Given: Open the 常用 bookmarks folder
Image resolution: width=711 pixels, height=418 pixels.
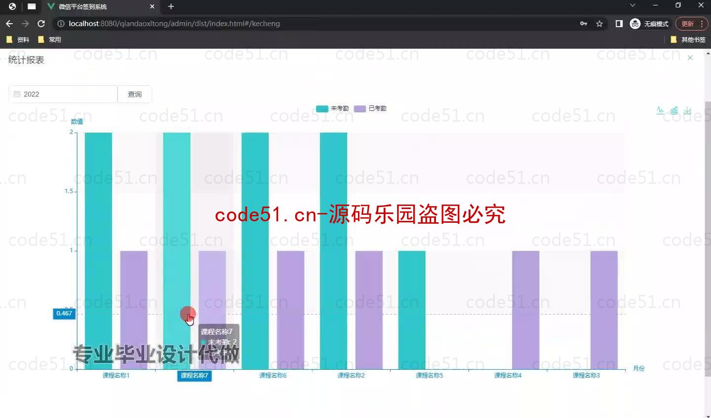Looking at the screenshot, I should (x=49, y=39).
